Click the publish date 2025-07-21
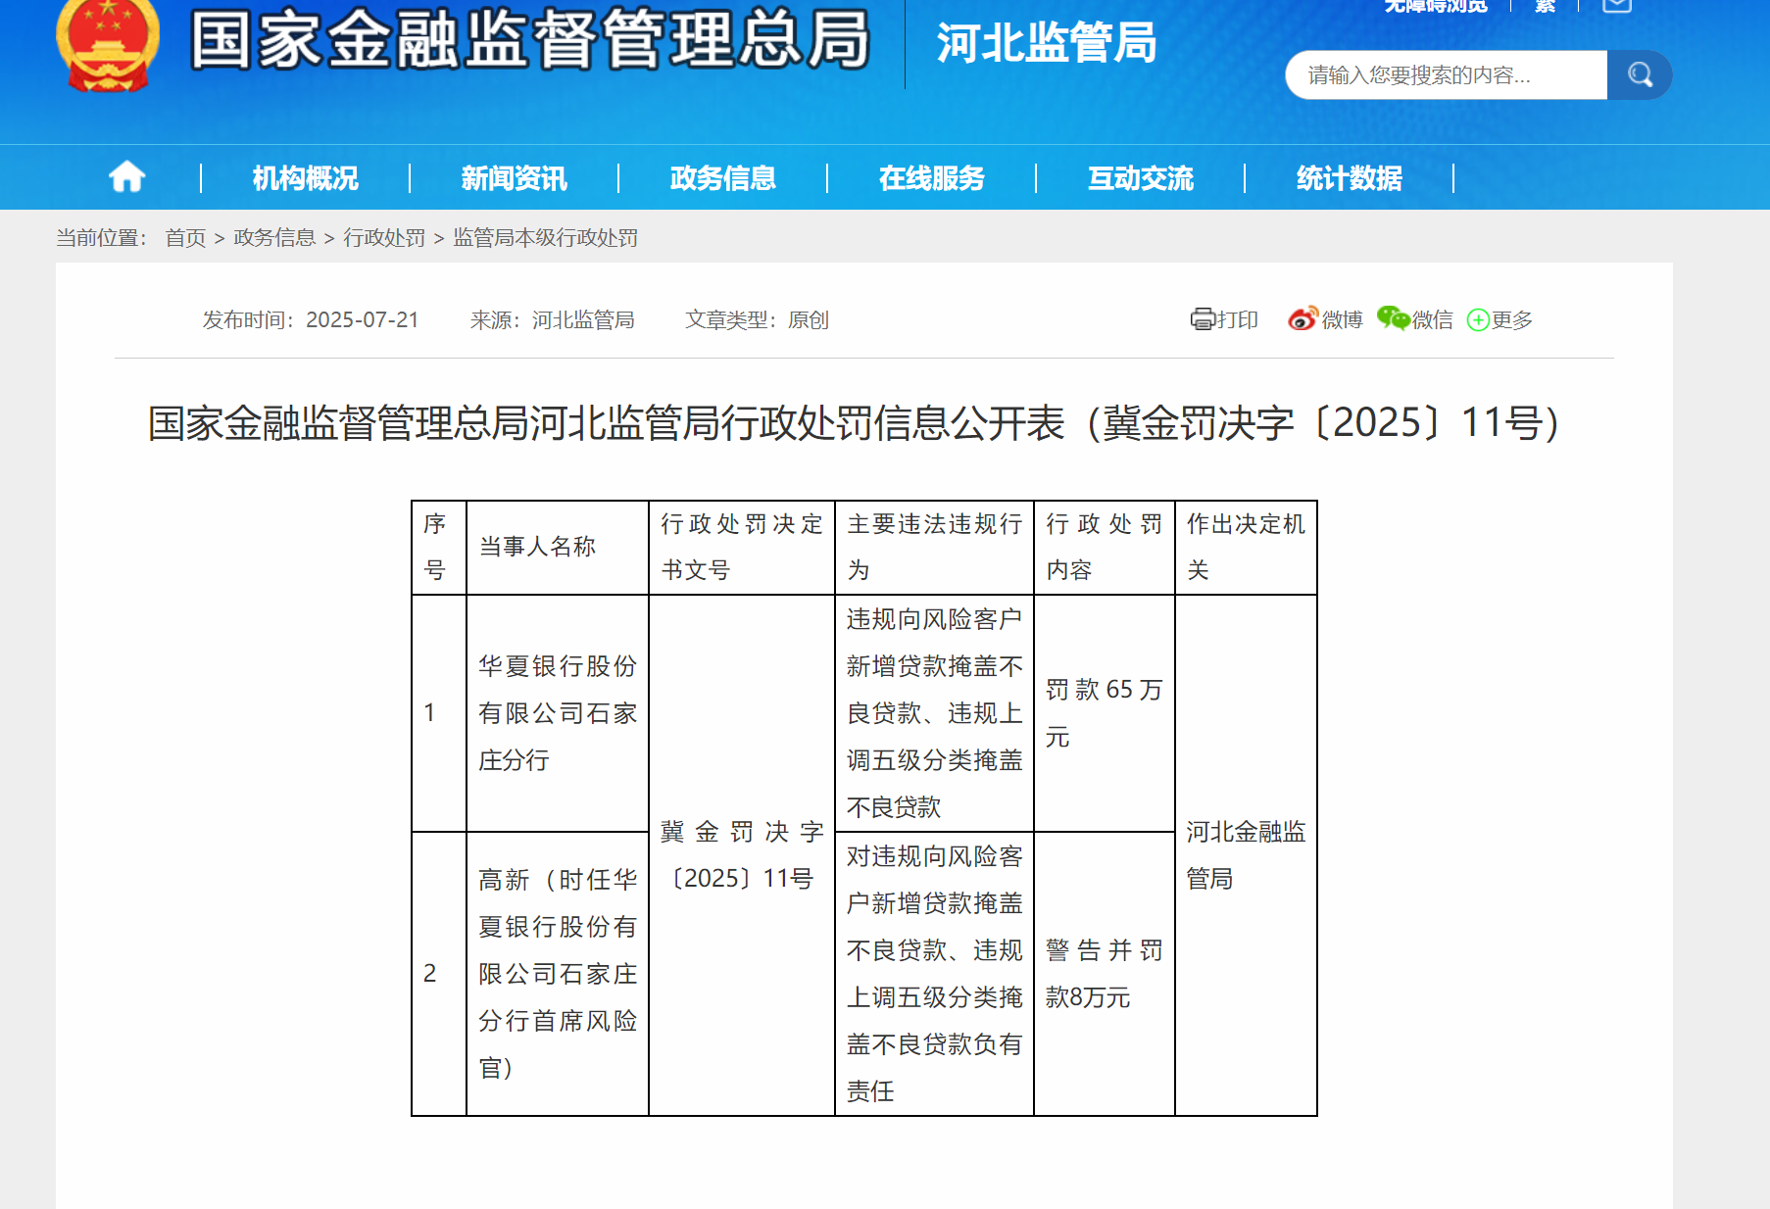 coord(362,319)
